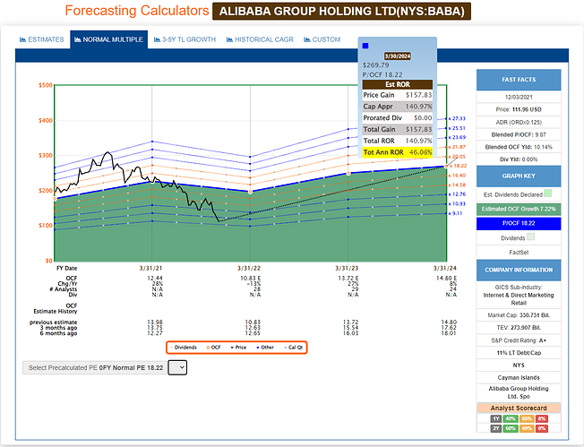Click the FactSet label
This screenshot has height=447, width=584.
519,253
